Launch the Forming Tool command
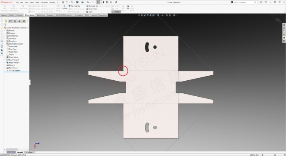 tap(74, 6)
